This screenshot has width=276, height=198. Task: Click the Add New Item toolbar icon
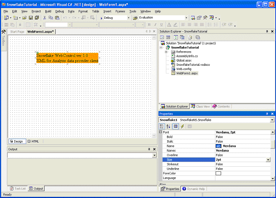[x=16, y=18]
